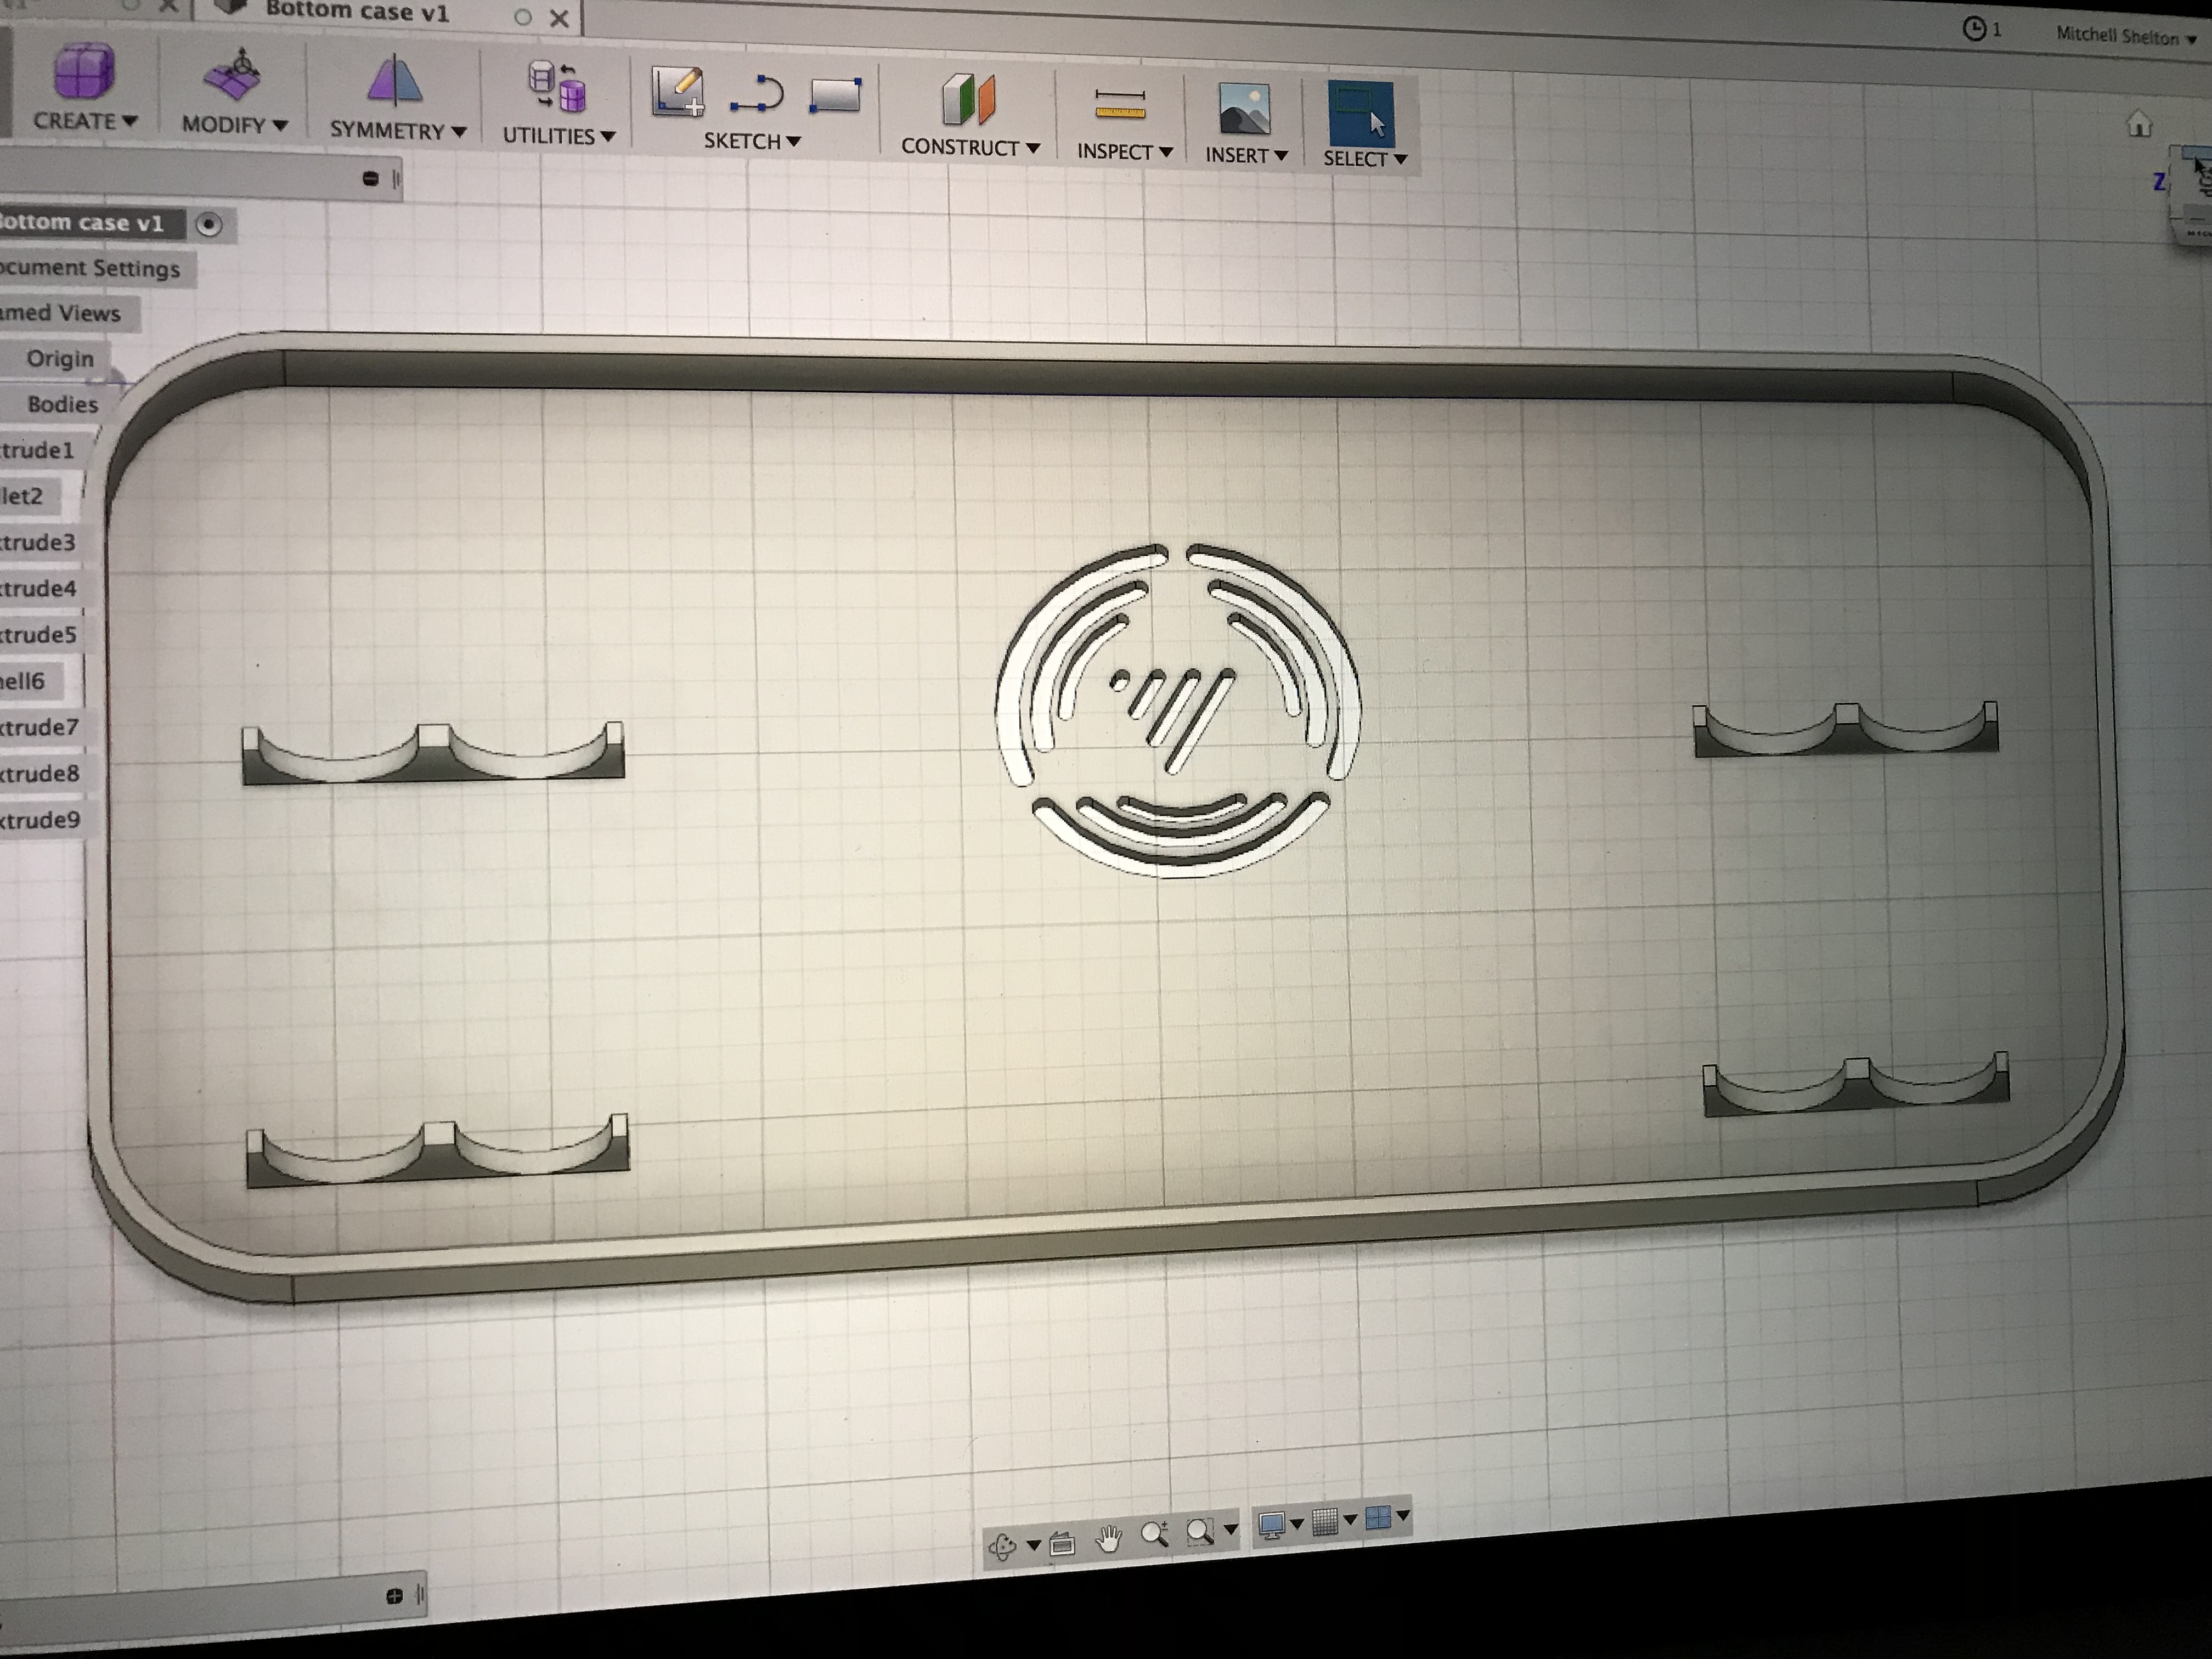Select the Extrude4 feature row
2212x1659 pixels.
(38, 588)
